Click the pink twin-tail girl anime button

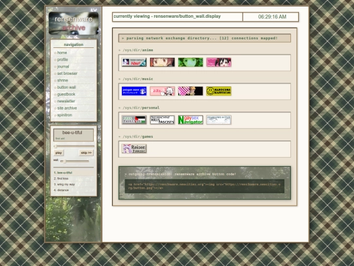pyautogui.click(x=219, y=62)
